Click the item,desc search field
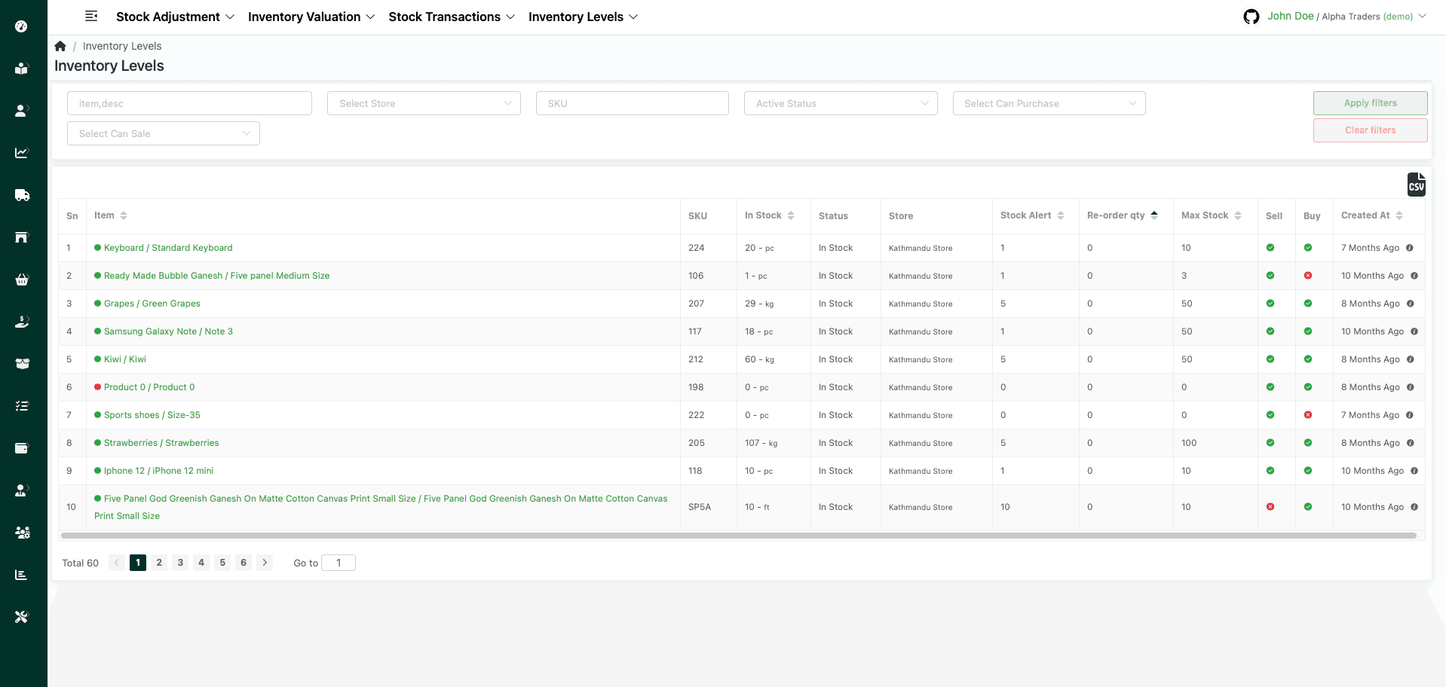 click(x=189, y=103)
